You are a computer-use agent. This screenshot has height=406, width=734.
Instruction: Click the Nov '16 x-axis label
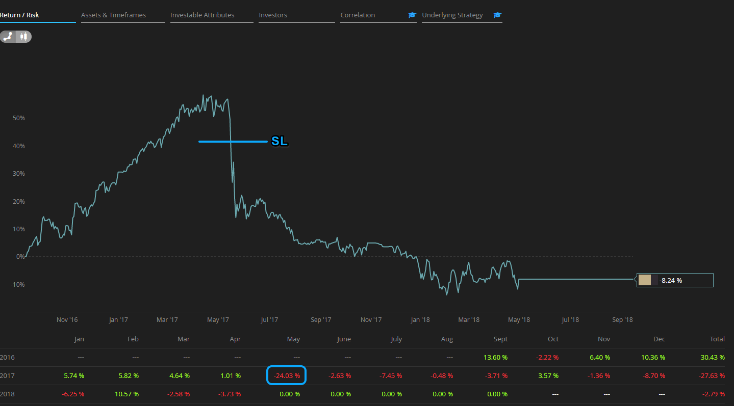[x=67, y=320]
